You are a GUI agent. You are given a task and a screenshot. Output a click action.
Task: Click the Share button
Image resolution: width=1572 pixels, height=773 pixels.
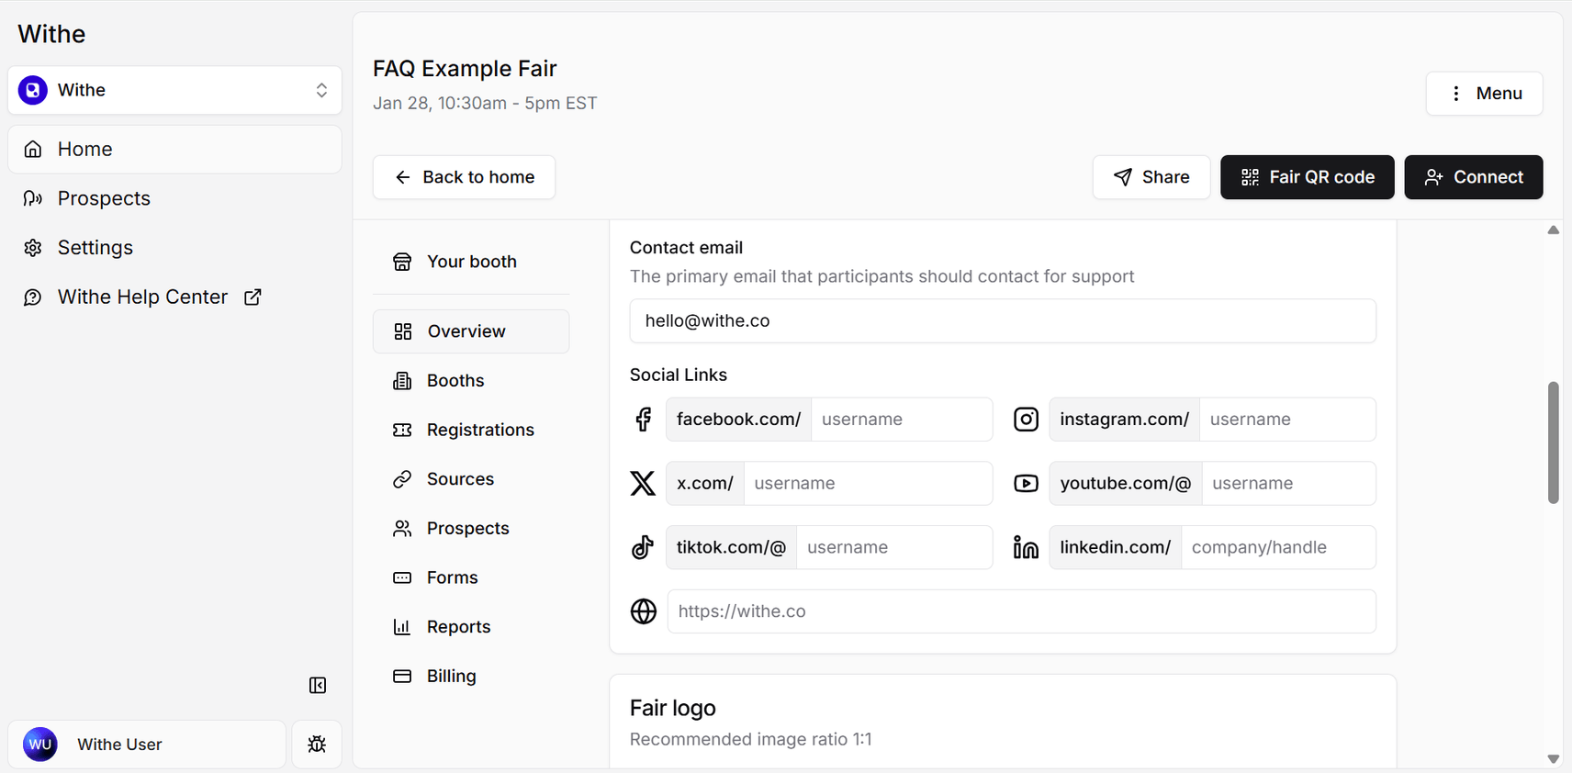point(1151,177)
